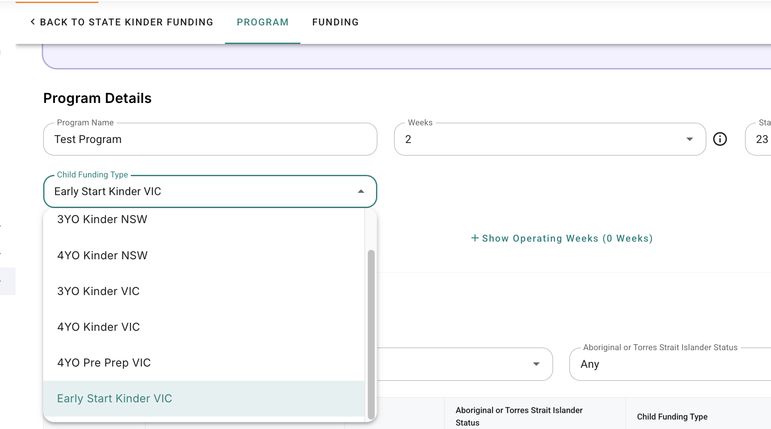Choose 3YO Kinder VIC option
This screenshot has height=429, width=771.
tap(204, 291)
